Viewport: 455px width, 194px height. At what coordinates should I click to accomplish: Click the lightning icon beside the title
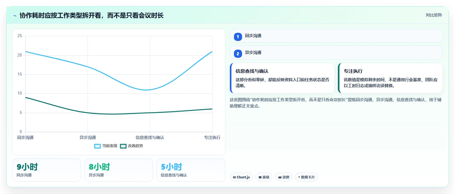click(x=15, y=16)
